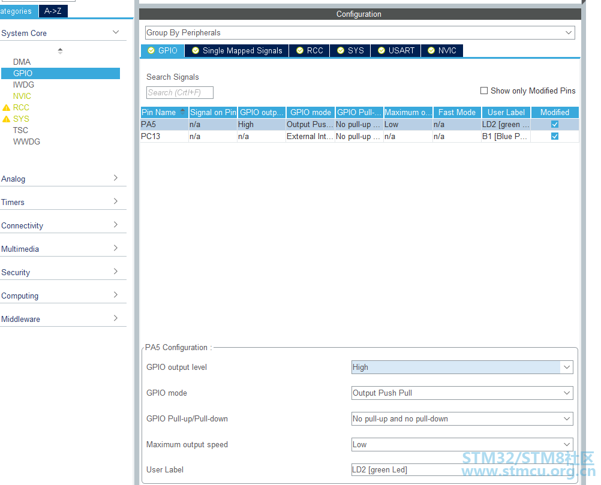Click the collapse arrows above DMA list

pos(60,50)
